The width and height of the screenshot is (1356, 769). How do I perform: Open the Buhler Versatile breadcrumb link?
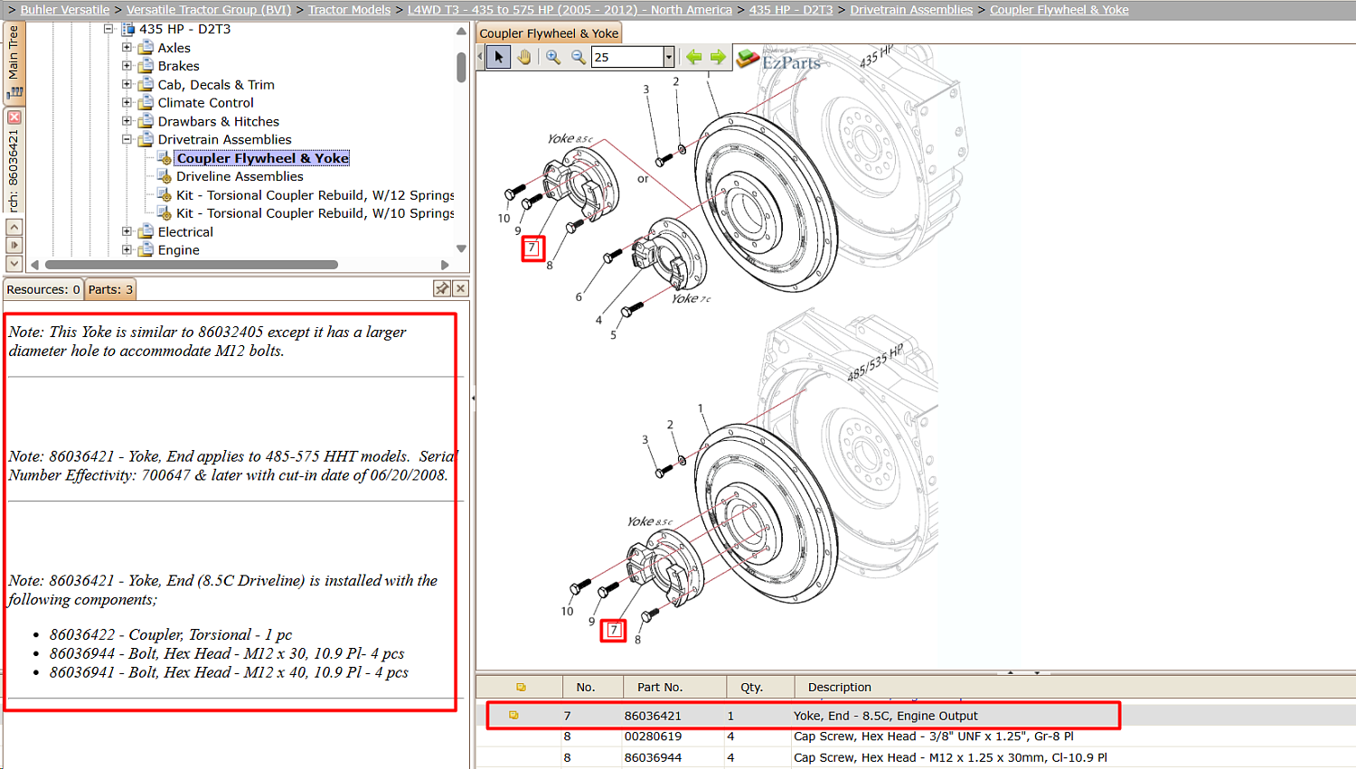pos(65,10)
